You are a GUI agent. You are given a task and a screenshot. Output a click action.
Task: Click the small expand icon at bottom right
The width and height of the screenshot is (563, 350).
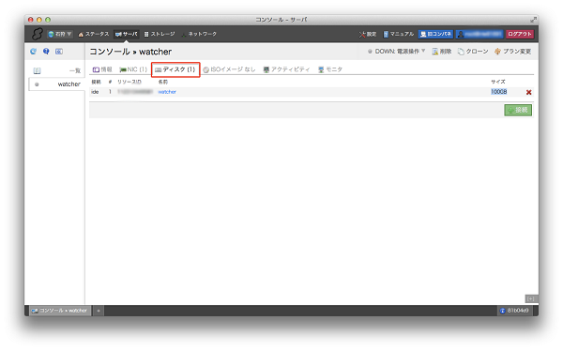[x=531, y=298]
